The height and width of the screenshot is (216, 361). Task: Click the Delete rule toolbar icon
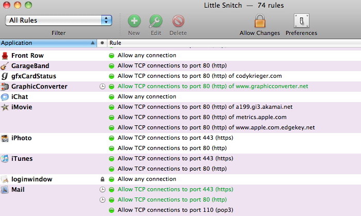click(x=178, y=21)
